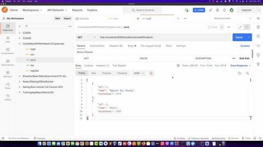Click the pencil edit mode icon

pos(240,27)
